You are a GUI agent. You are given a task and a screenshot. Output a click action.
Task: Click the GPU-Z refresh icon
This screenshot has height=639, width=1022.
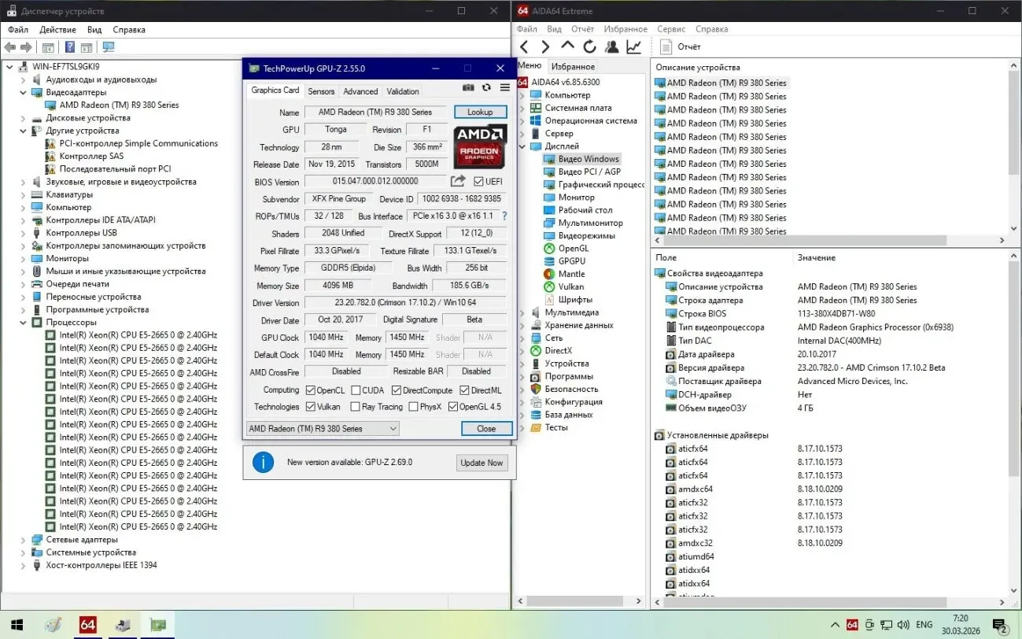(486, 88)
